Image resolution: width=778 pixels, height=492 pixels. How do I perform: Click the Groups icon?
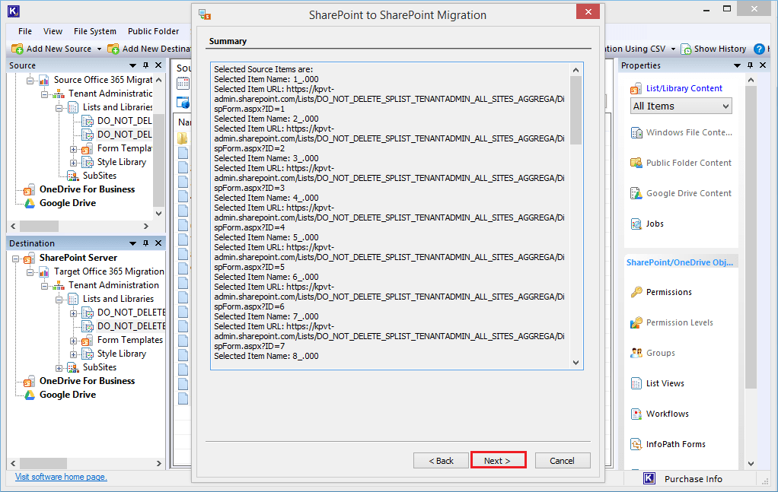coord(636,353)
